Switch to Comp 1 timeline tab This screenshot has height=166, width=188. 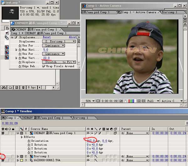[10, 118]
